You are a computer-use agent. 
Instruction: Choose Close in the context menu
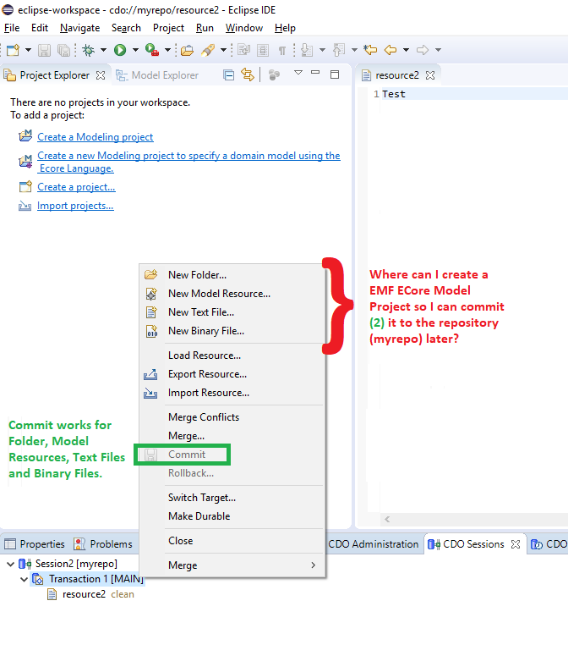click(x=232, y=541)
